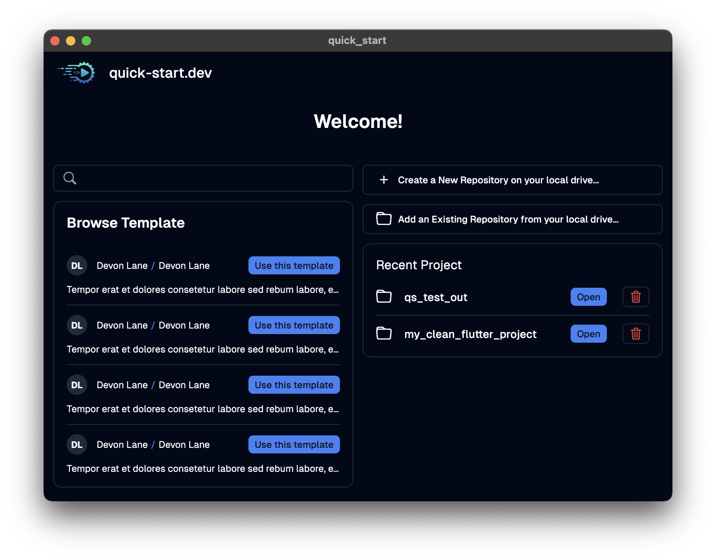The width and height of the screenshot is (716, 559).
Task: Delete qs_test_out using its trash icon
Action: [636, 297]
